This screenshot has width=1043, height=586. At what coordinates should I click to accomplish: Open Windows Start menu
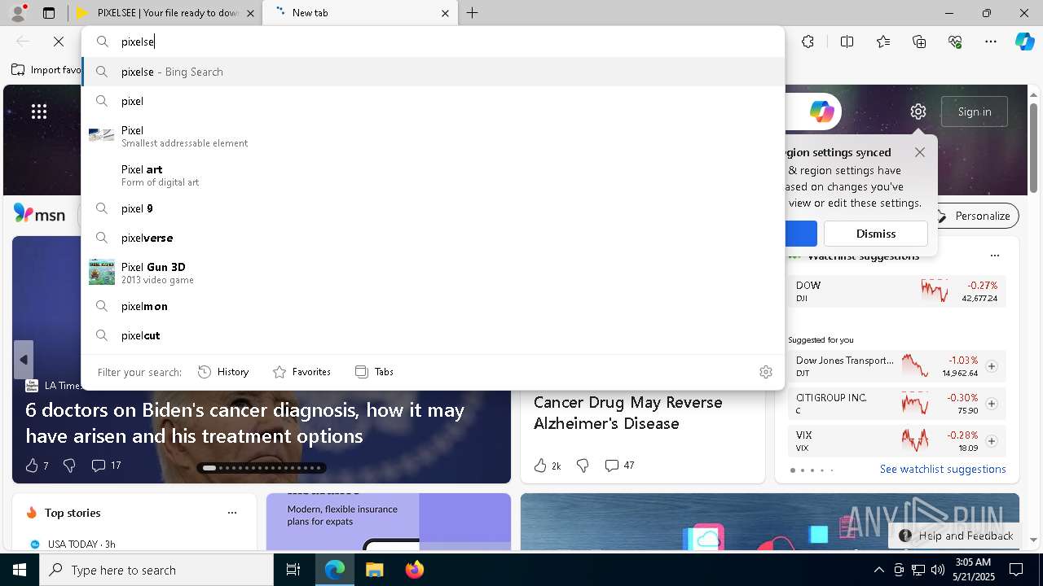click(20, 570)
